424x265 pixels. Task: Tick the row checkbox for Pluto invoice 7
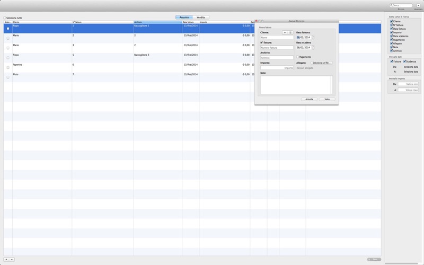(x=8, y=77)
